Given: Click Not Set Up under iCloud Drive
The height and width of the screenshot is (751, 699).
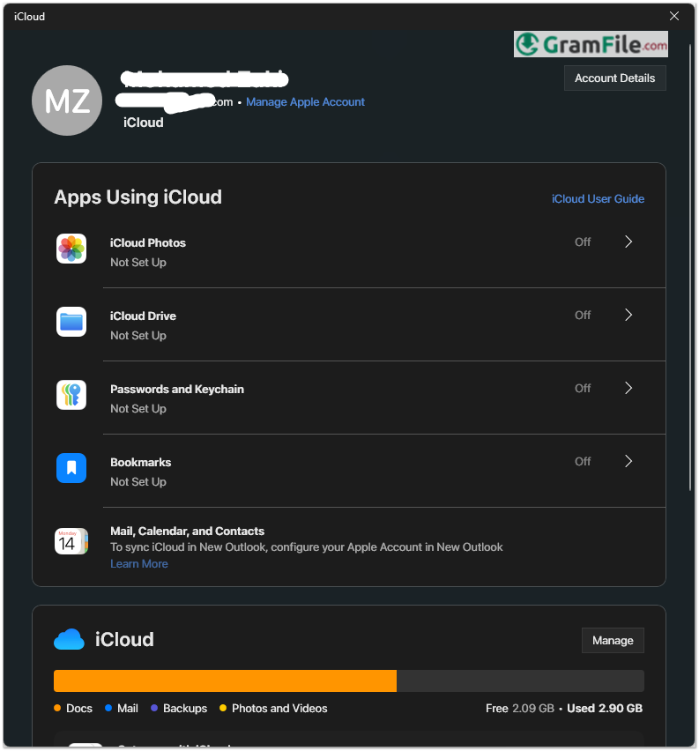Looking at the screenshot, I should click(x=138, y=336).
